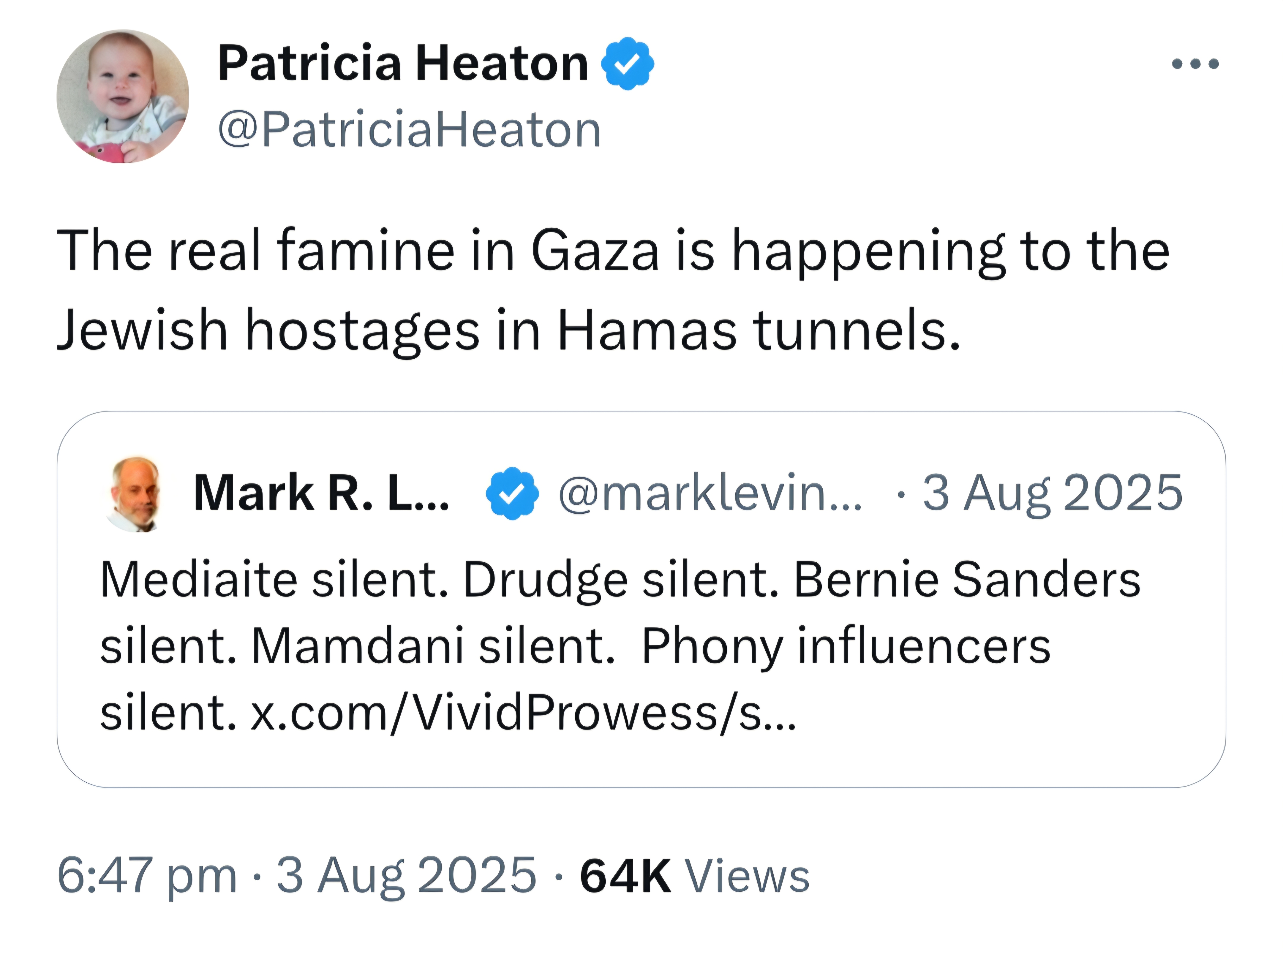Open Patricia Heaton's baby photo avatar
The height and width of the screenshot is (962, 1283).
tap(122, 96)
